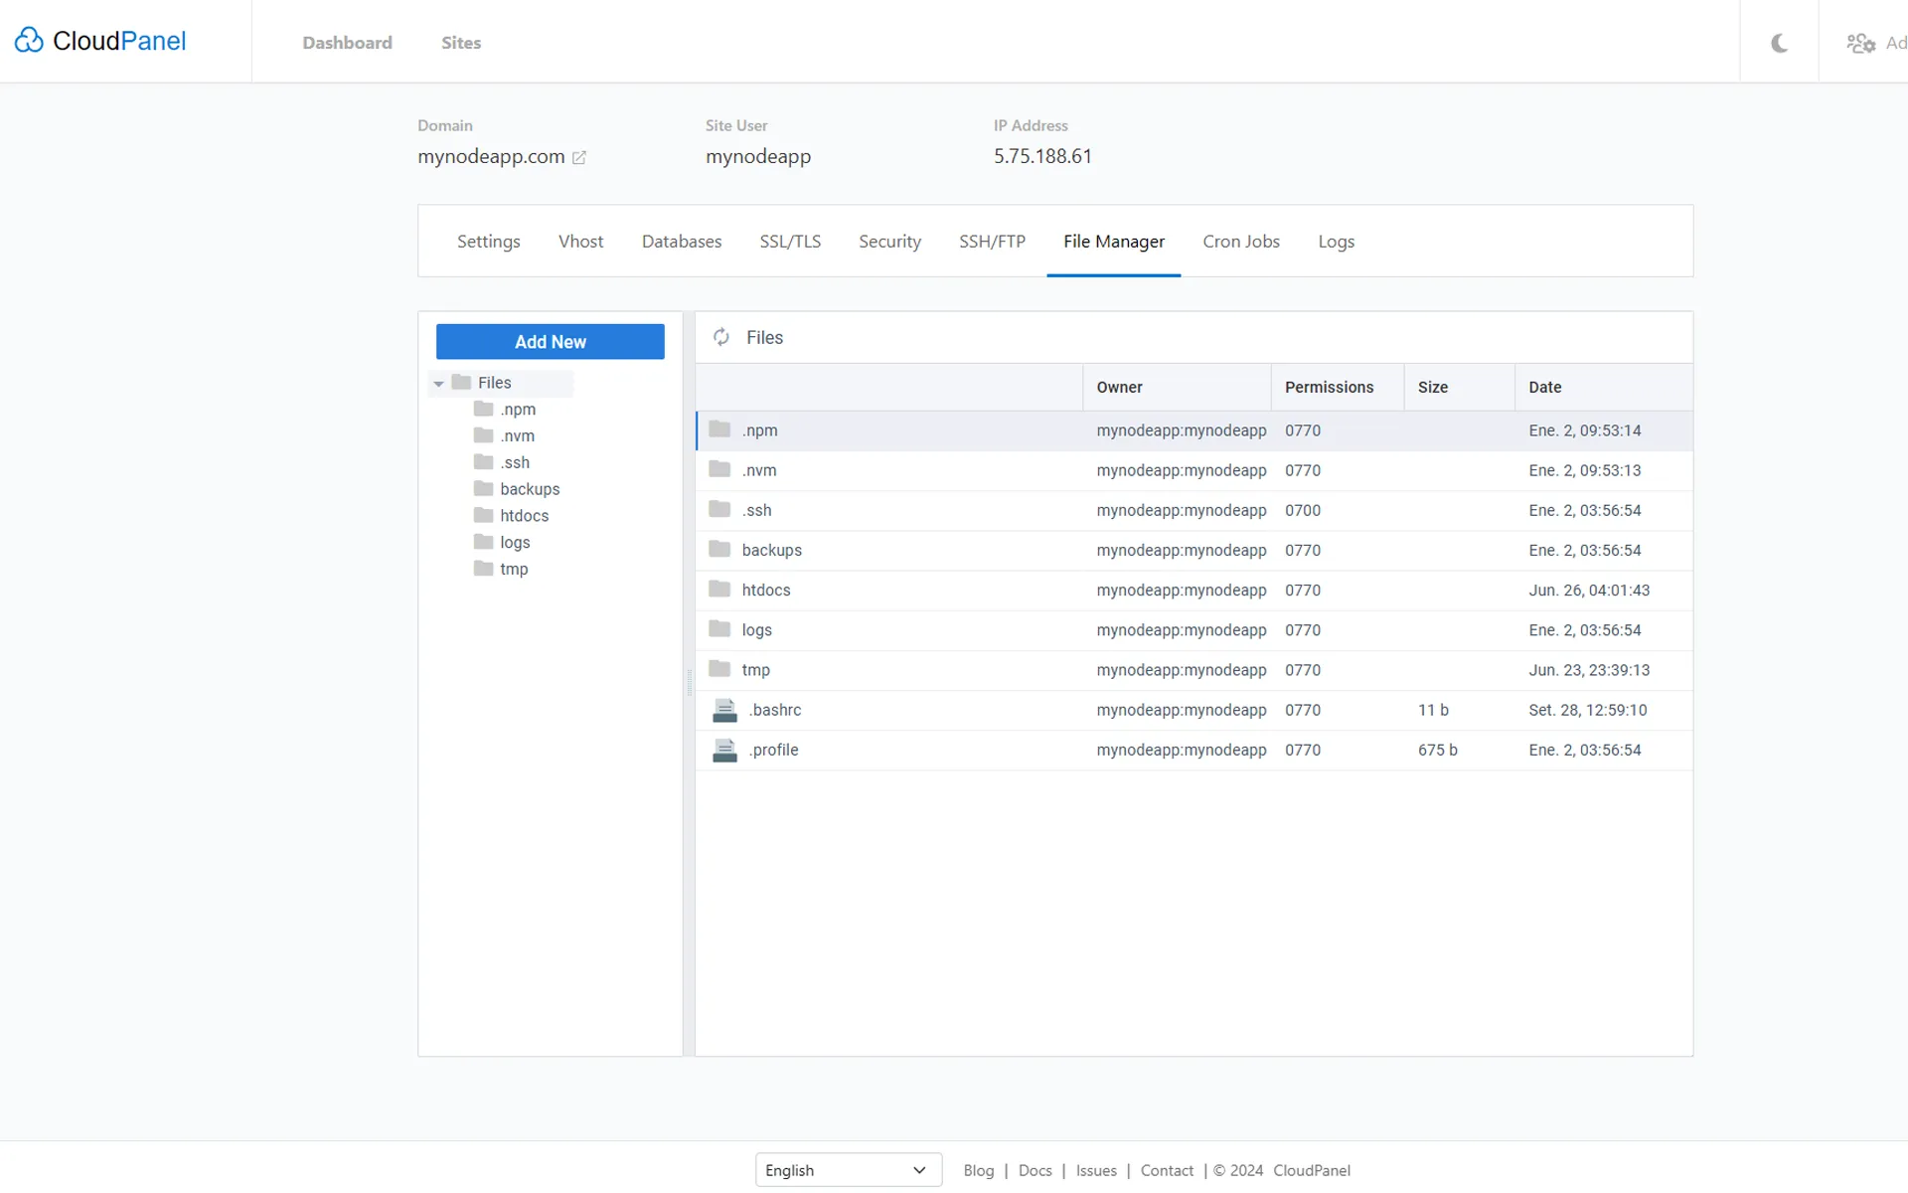1908x1193 pixels.
Task: Click .ssh folder icon in file table
Action: [x=719, y=509]
